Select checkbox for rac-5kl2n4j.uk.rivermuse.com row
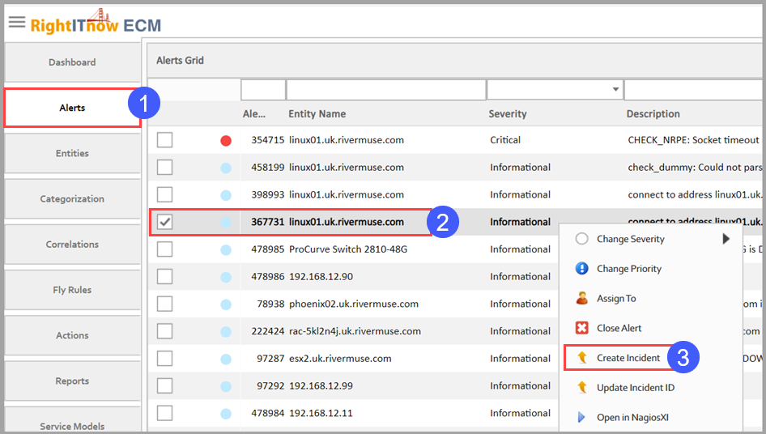The width and height of the screenshot is (766, 434). (x=164, y=331)
